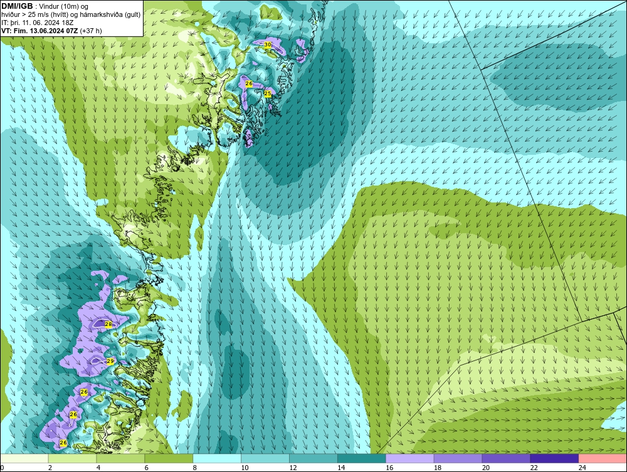Click the legend scale number 4
Viewport: 627px width, 472px height.
point(98,468)
